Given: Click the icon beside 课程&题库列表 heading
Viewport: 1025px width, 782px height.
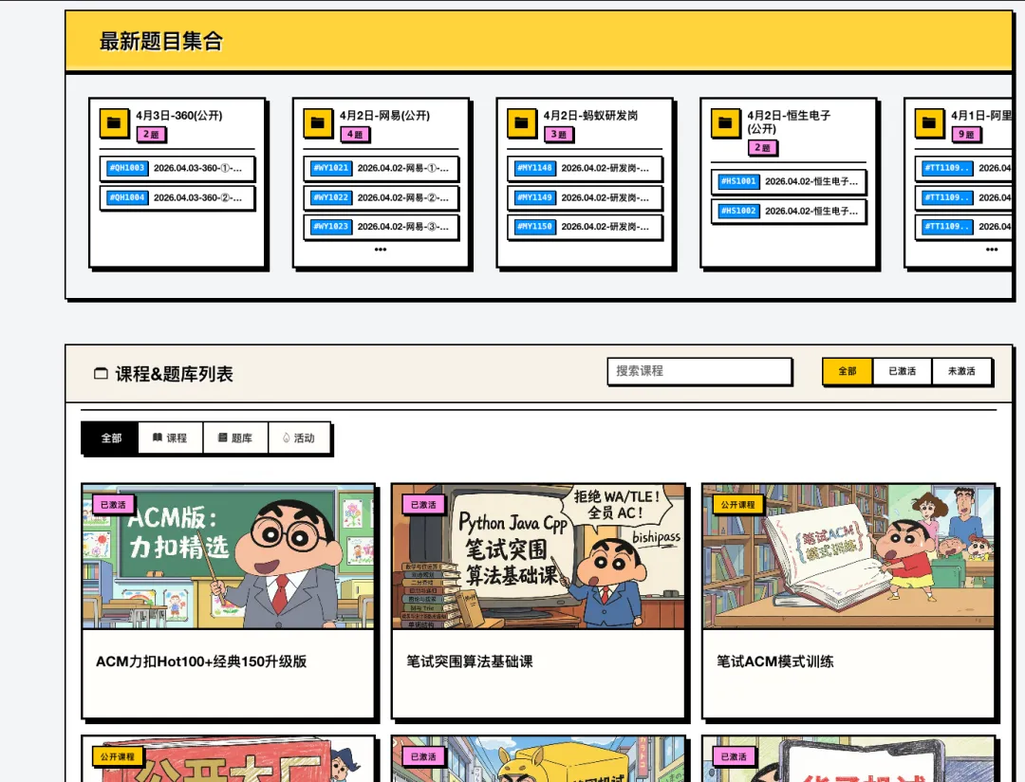Looking at the screenshot, I should pos(101,374).
